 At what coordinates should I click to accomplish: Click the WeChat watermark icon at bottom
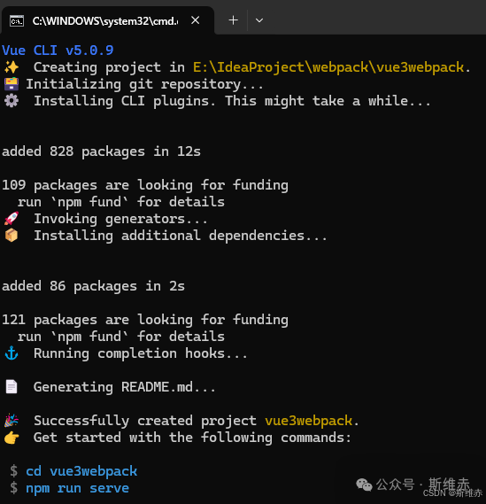click(364, 485)
